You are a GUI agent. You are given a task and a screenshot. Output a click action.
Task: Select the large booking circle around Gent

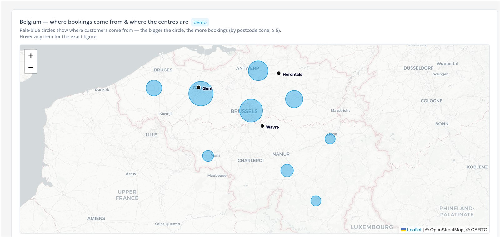[201, 94]
